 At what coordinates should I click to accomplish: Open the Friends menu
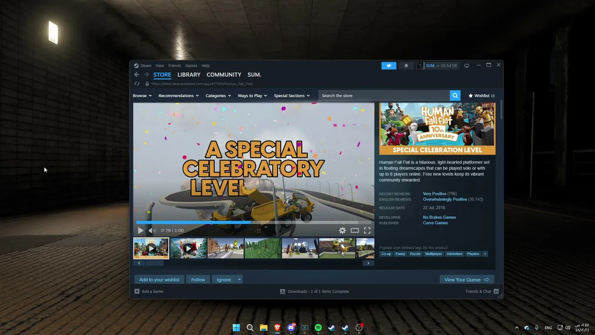pyautogui.click(x=174, y=66)
